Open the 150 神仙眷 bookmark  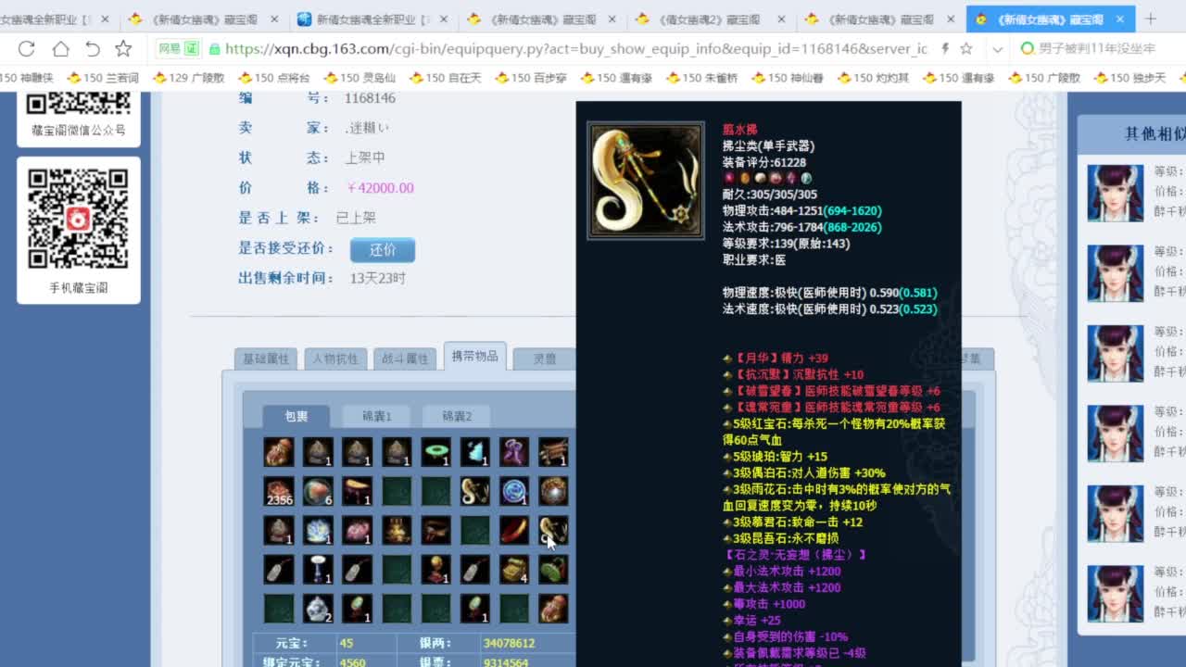[x=788, y=79]
